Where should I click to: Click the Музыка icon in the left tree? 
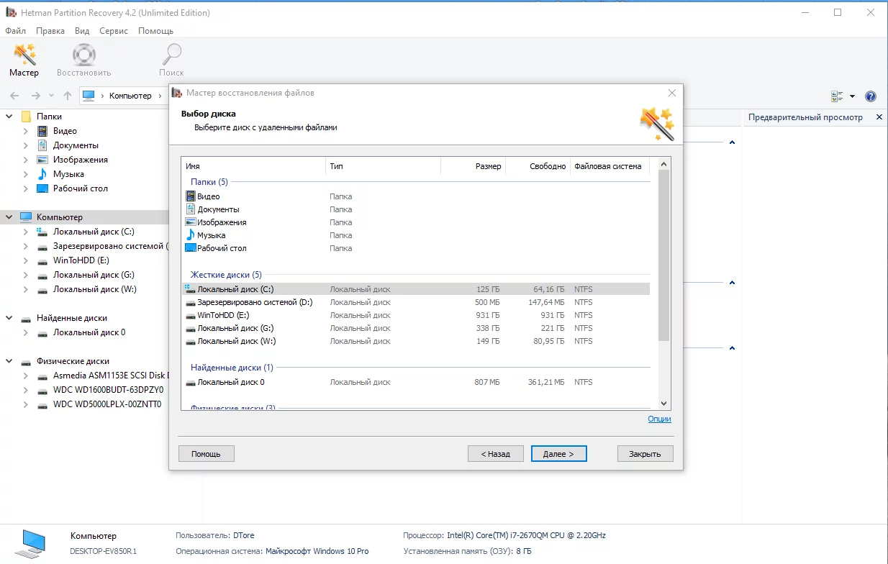pos(42,174)
